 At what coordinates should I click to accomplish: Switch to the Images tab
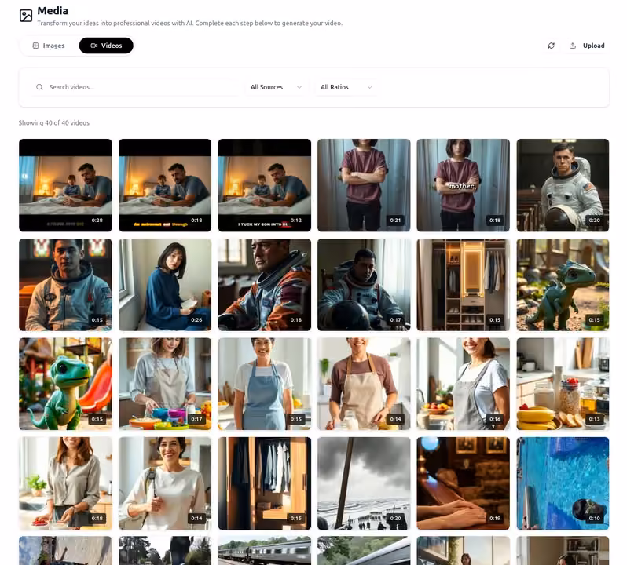tap(49, 46)
